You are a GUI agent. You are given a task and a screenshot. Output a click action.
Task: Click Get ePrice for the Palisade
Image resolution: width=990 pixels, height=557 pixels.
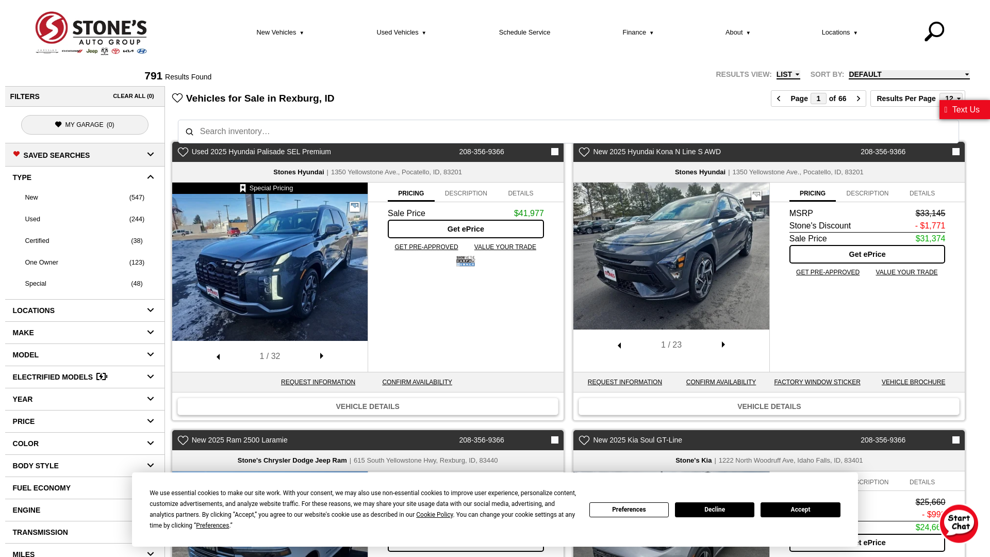[x=466, y=229]
